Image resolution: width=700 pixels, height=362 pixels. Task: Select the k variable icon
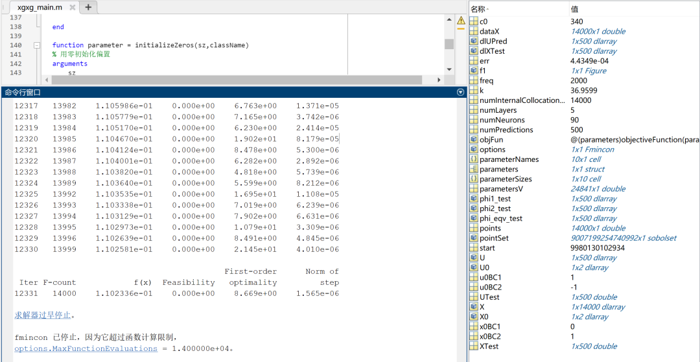474,91
